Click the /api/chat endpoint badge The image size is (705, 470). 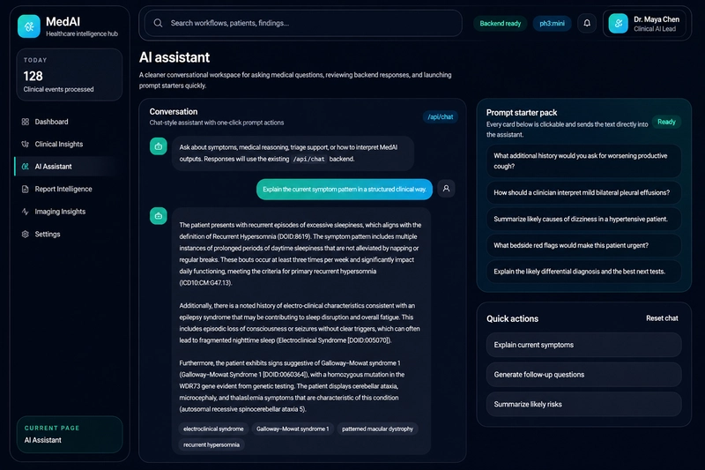pyautogui.click(x=440, y=117)
